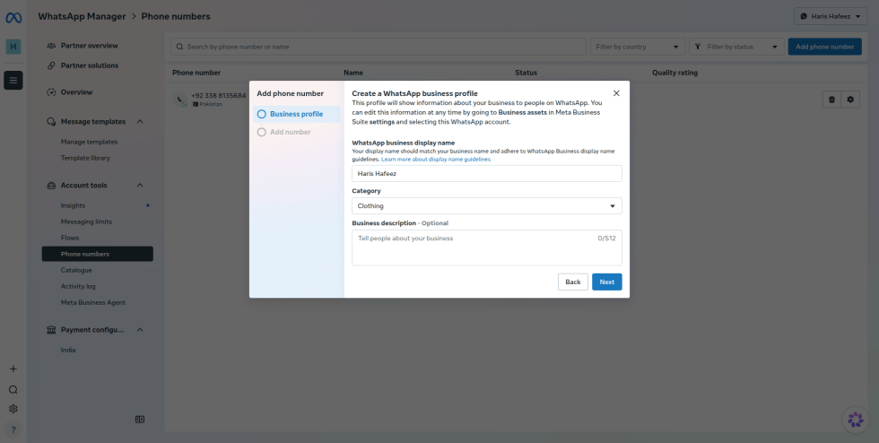879x443 pixels.
Task: Click the Overview gauge icon
Action: [52, 92]
